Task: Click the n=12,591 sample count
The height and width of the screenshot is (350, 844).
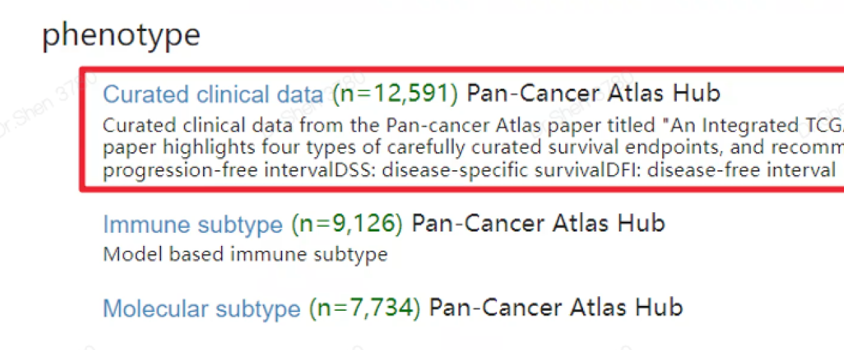Action: (x=395, y=94)
